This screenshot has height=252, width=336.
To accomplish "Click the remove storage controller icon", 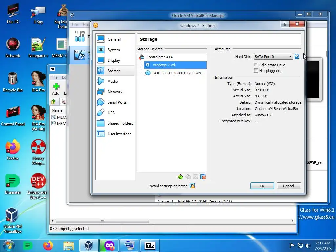I will 188,177.
